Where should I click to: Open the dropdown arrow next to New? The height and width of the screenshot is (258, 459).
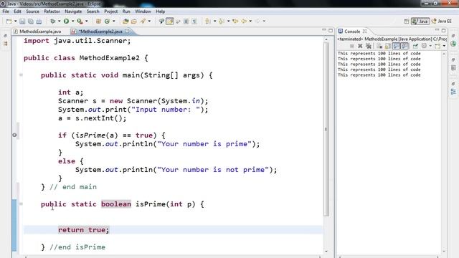pos(16,21)
